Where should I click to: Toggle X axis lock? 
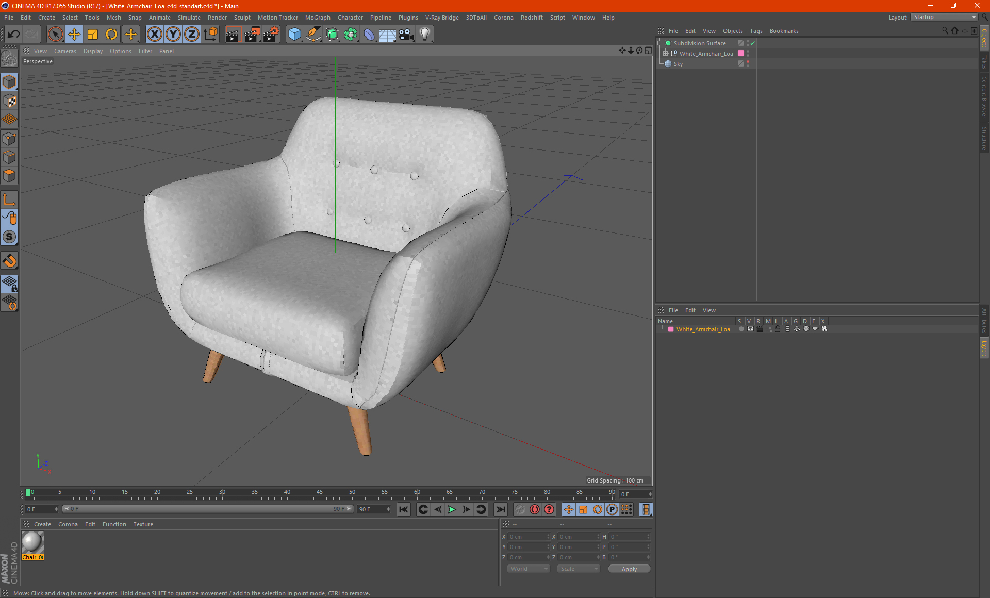(x=154, y=35)
